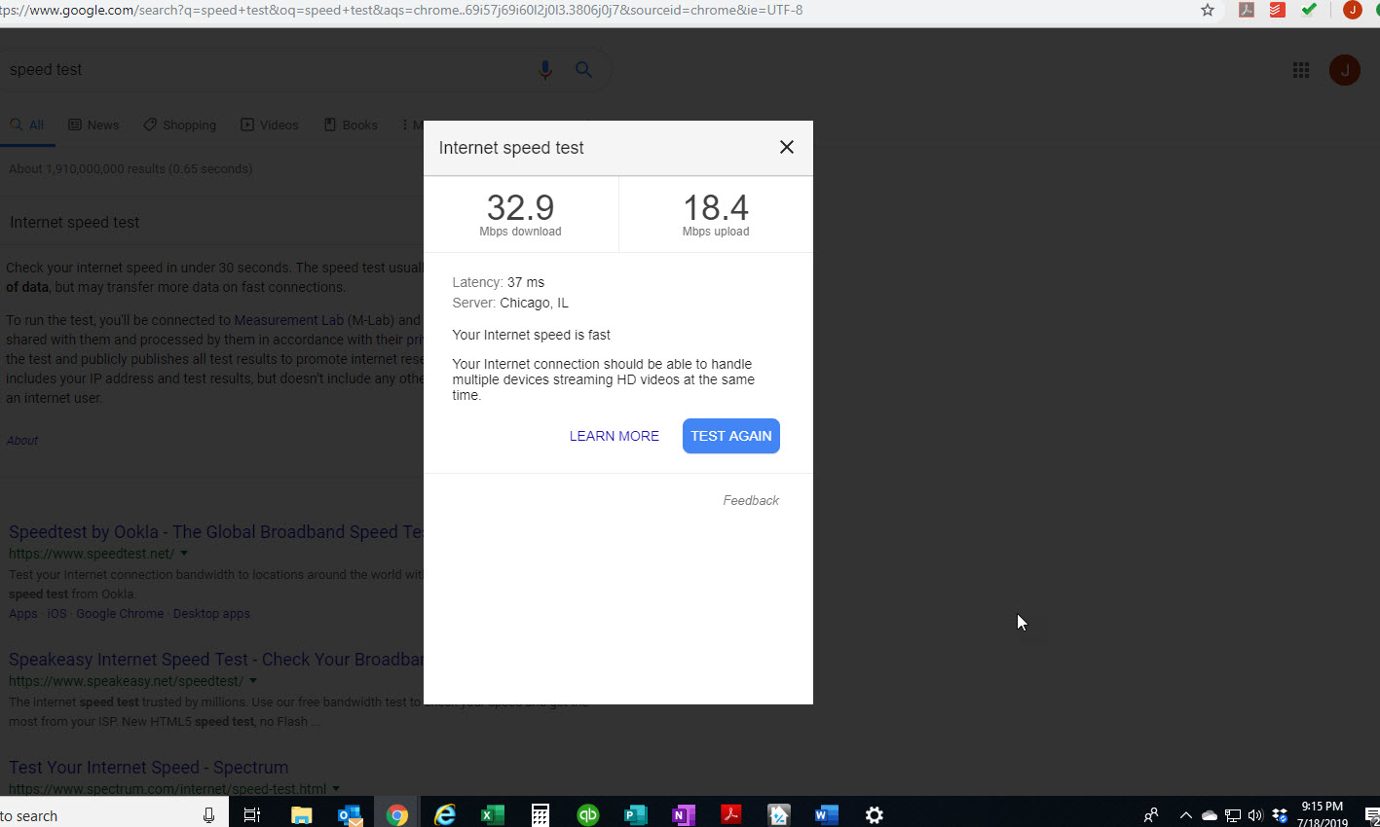
Task: Click the 'speed test' search input field
Action: point(263,70)
